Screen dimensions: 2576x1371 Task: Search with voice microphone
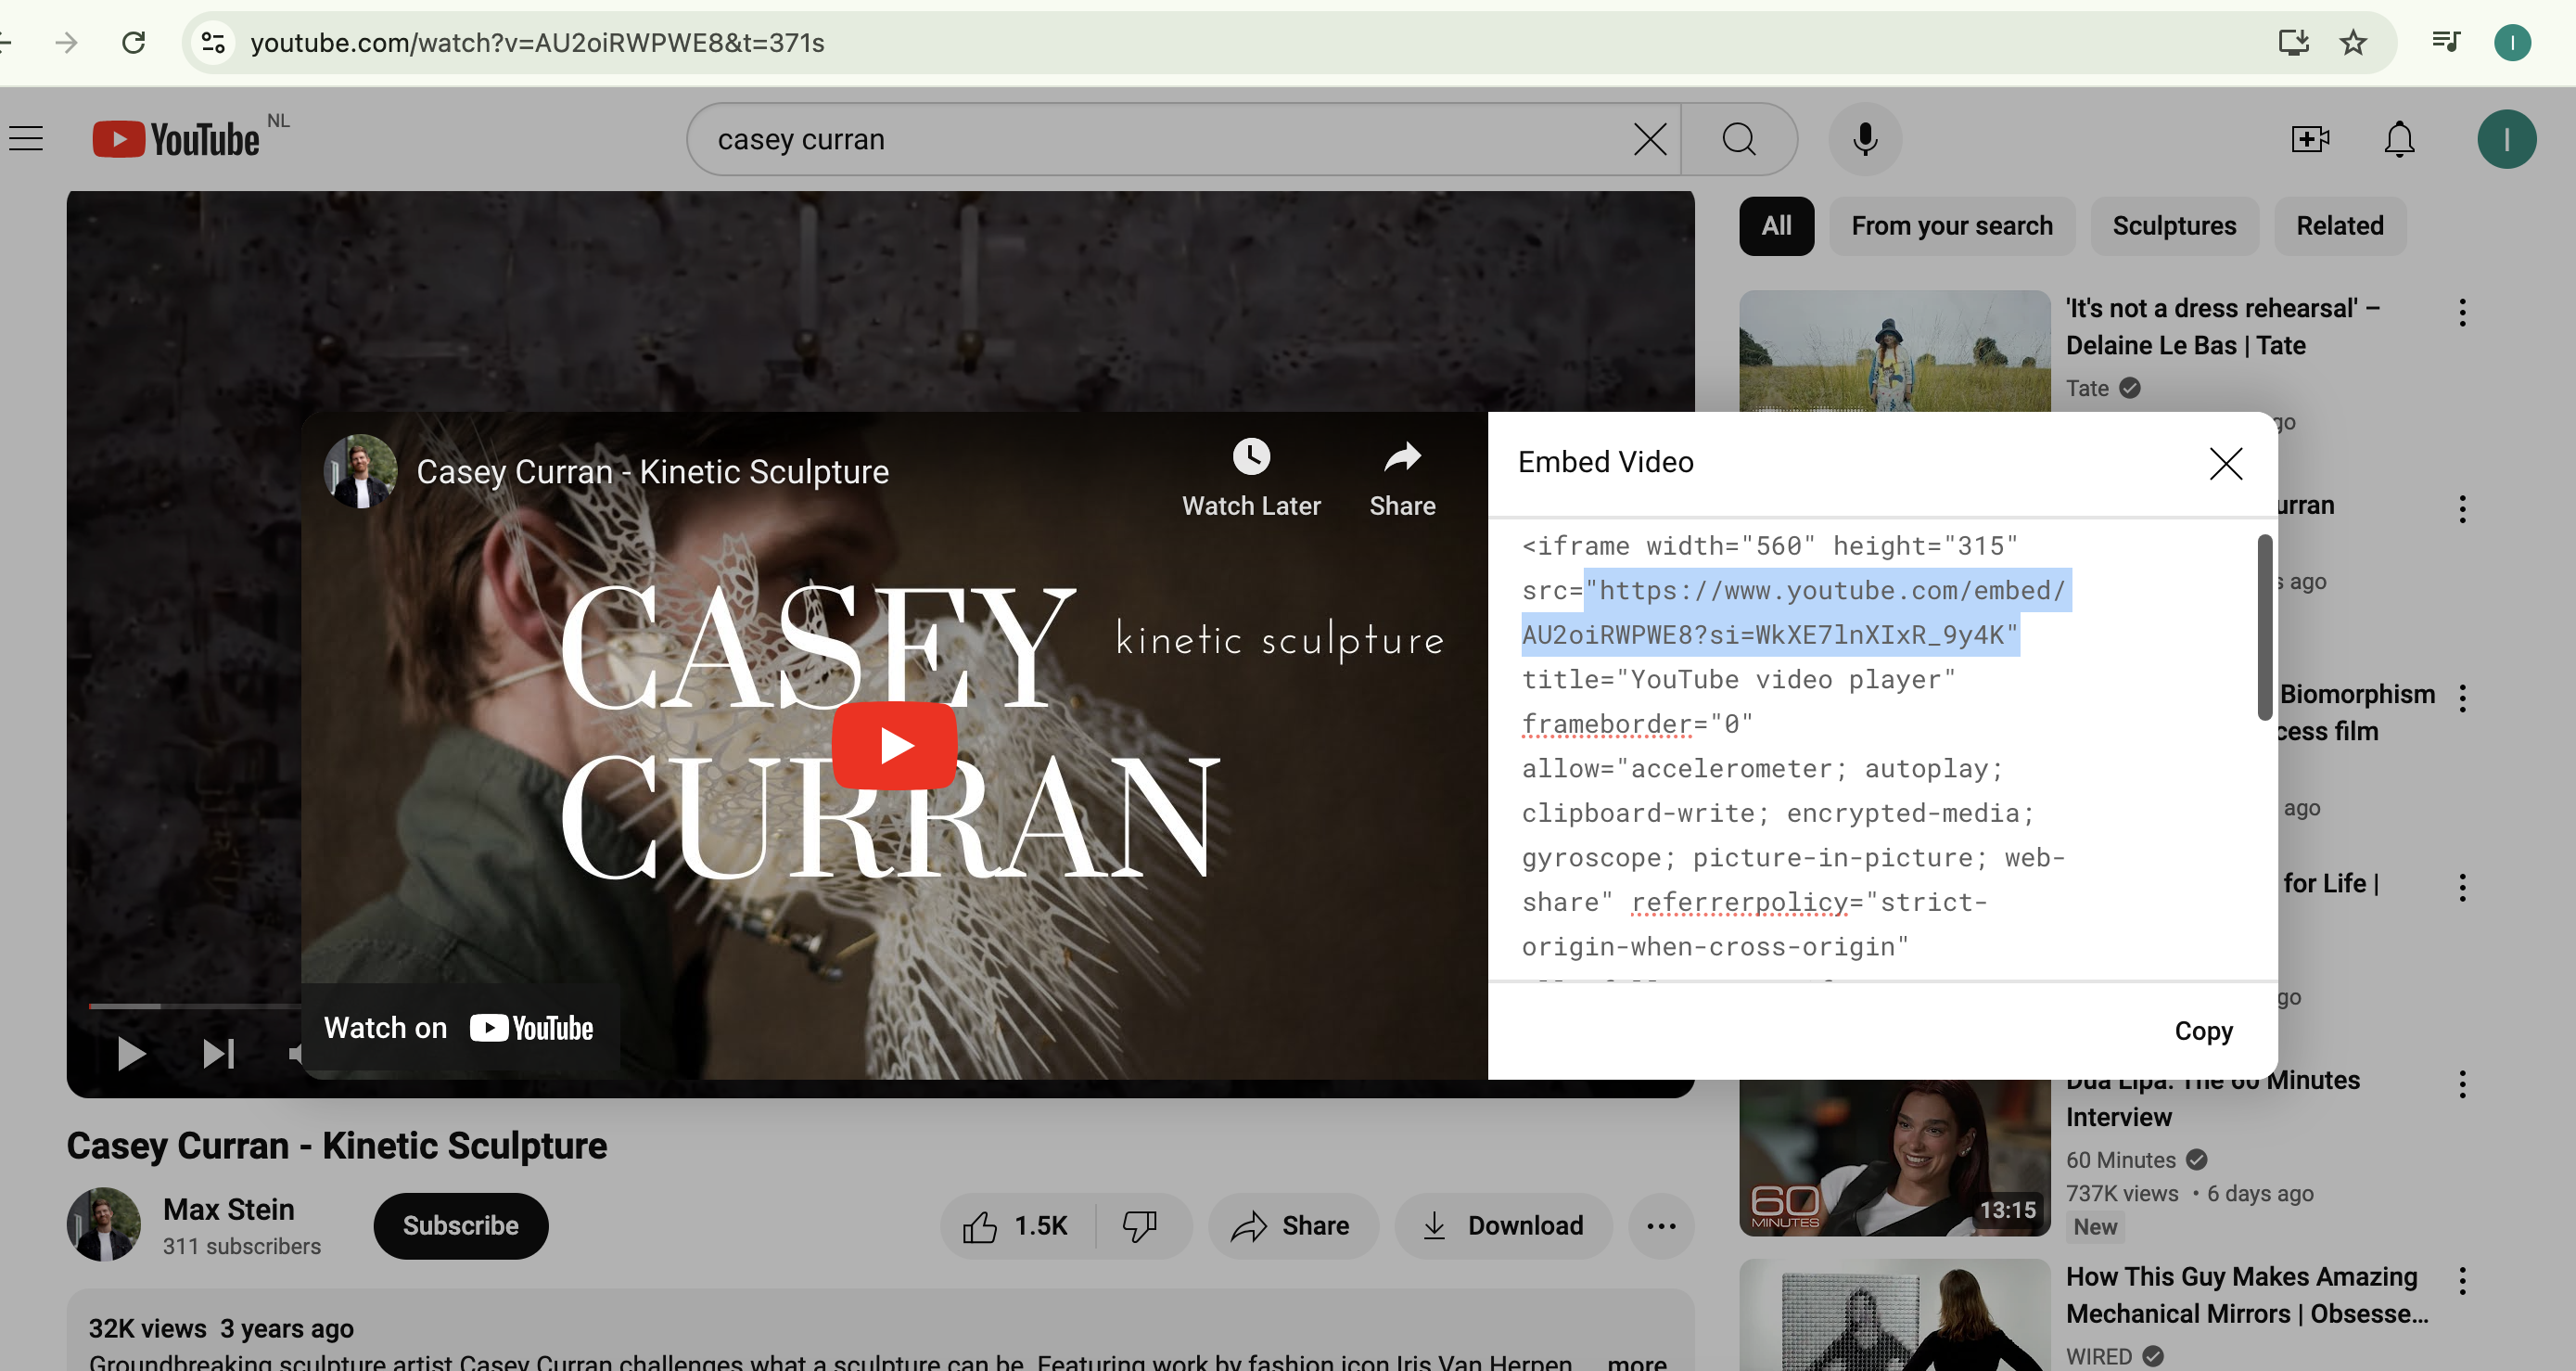pyautogui.click(x=1865, y=139)
